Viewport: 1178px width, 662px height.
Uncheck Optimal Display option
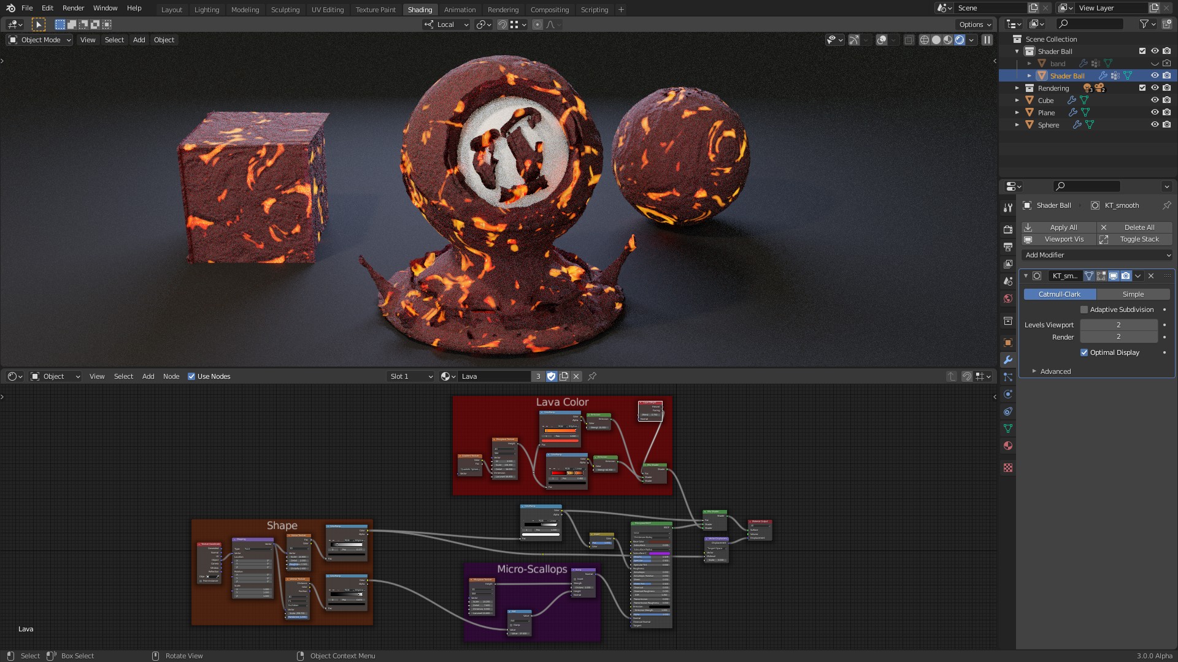coord(1084,352)
